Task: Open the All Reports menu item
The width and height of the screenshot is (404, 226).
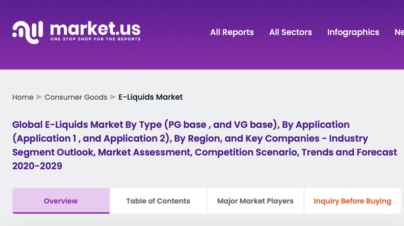Action: tap(232, 32)
